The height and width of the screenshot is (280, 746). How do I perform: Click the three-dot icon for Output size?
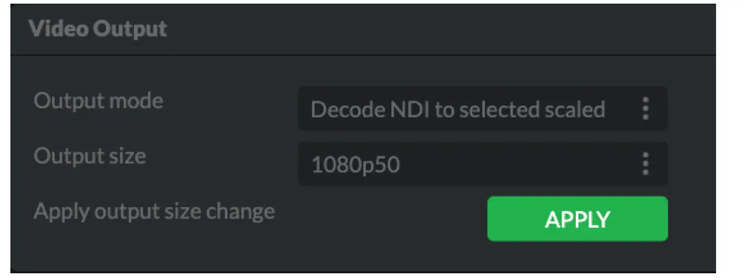(644, 164)
